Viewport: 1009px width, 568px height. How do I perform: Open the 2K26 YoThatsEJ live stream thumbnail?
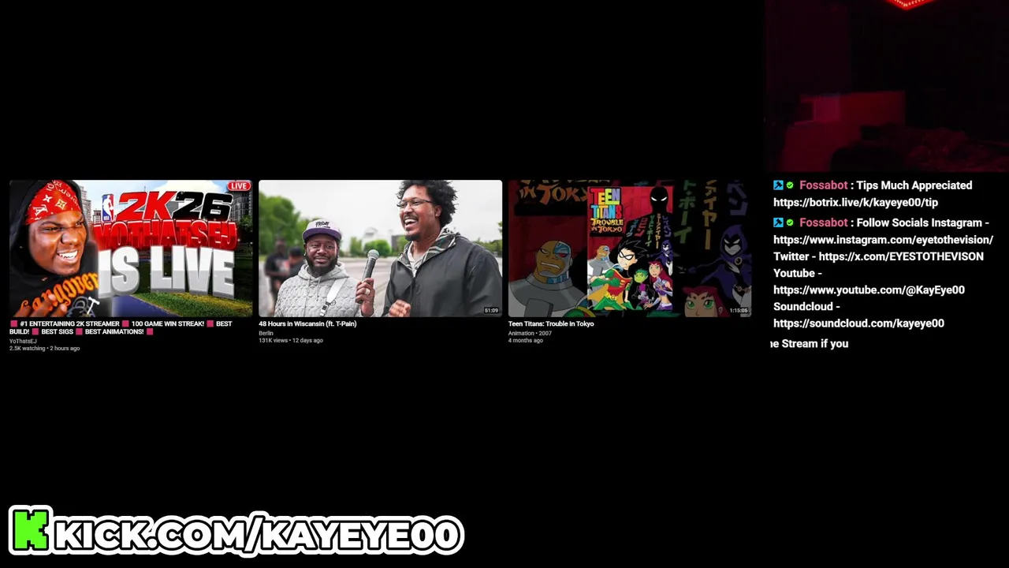pyautogui.click(x=131, y=248)
